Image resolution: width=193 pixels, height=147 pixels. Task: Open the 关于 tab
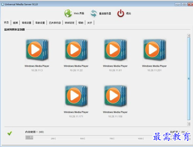click(90, 23)
